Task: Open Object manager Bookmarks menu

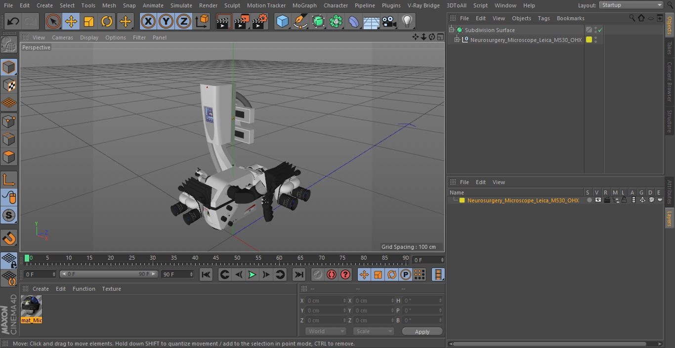Action: click(x=570, y=18)
